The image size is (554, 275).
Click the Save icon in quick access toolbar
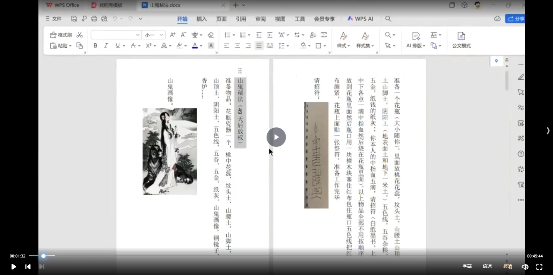tap(74, 19)
